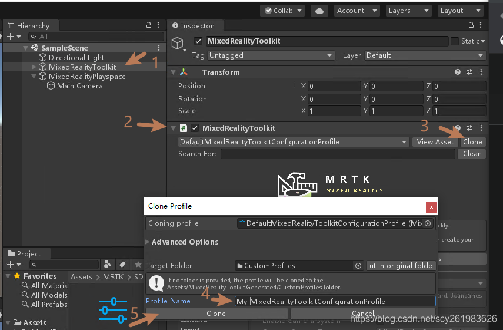Click the View Asset button
The height and width of the screenshot is (330, 503).
pyautogui.click(x=435, y=142)
